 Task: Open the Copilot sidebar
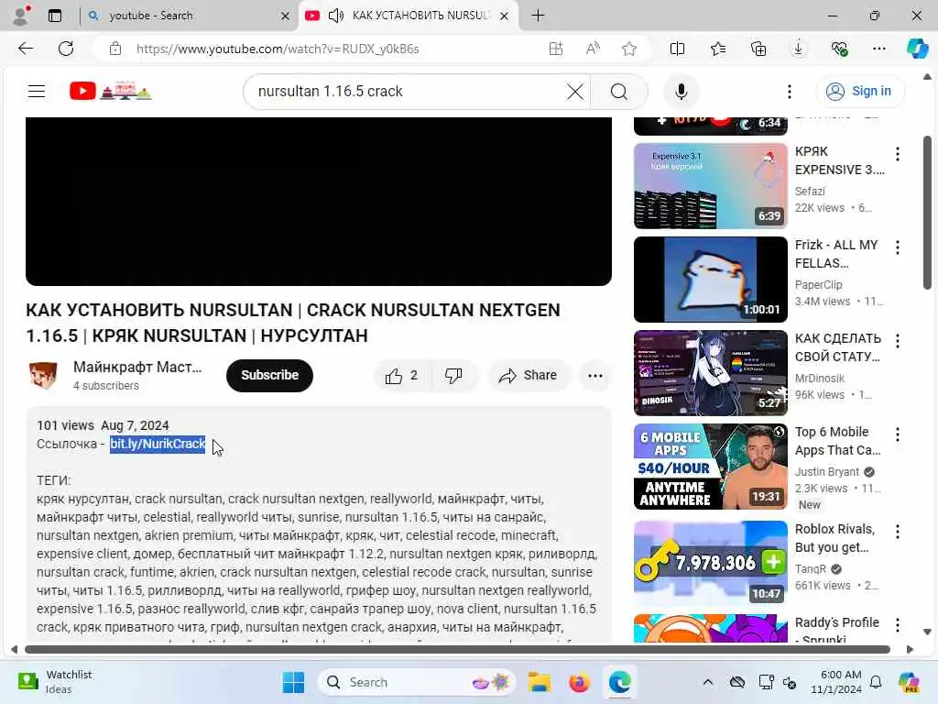(x=917, y=49)
